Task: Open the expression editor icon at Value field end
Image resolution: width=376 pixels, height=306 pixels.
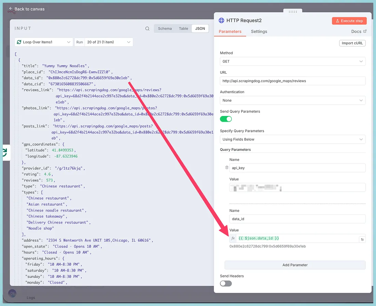Action: (362, 239)
